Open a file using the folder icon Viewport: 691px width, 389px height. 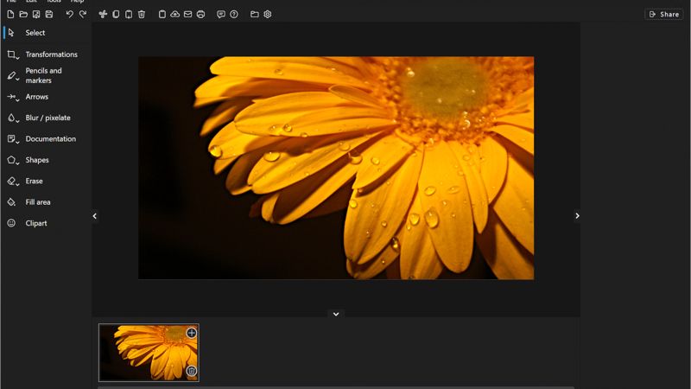(23, 14)
